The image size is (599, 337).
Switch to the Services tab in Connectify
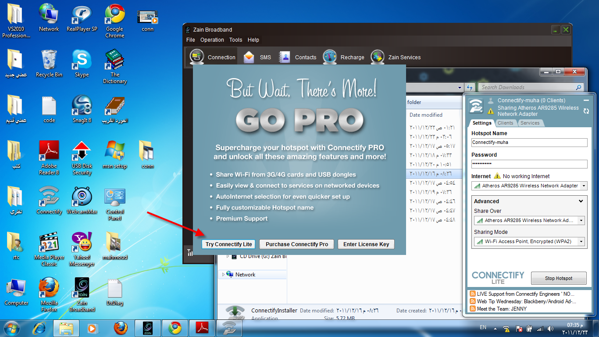click(x=530, y=123)
